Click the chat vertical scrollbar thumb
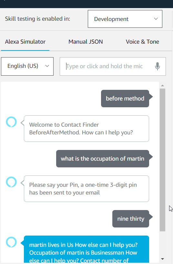Viewport: 173px width, 264px height. pyautogui.click(x=162, y=160)
